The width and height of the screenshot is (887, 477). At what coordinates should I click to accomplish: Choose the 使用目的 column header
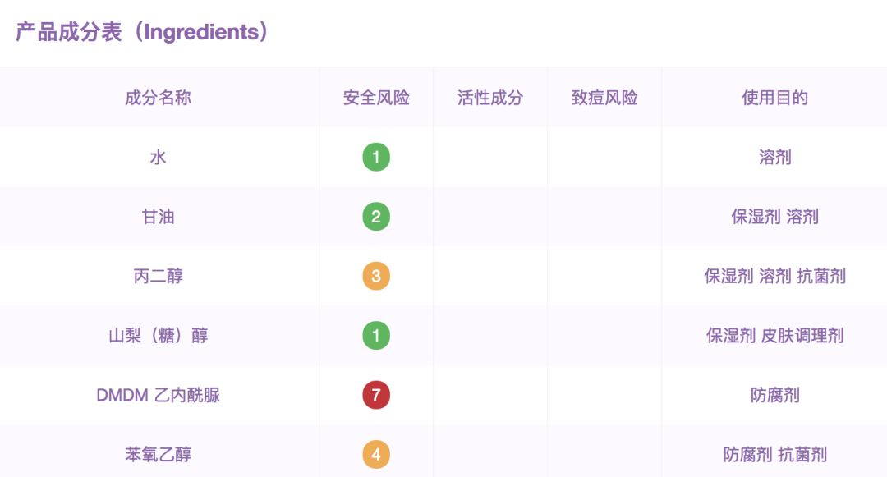click(774, 98)
